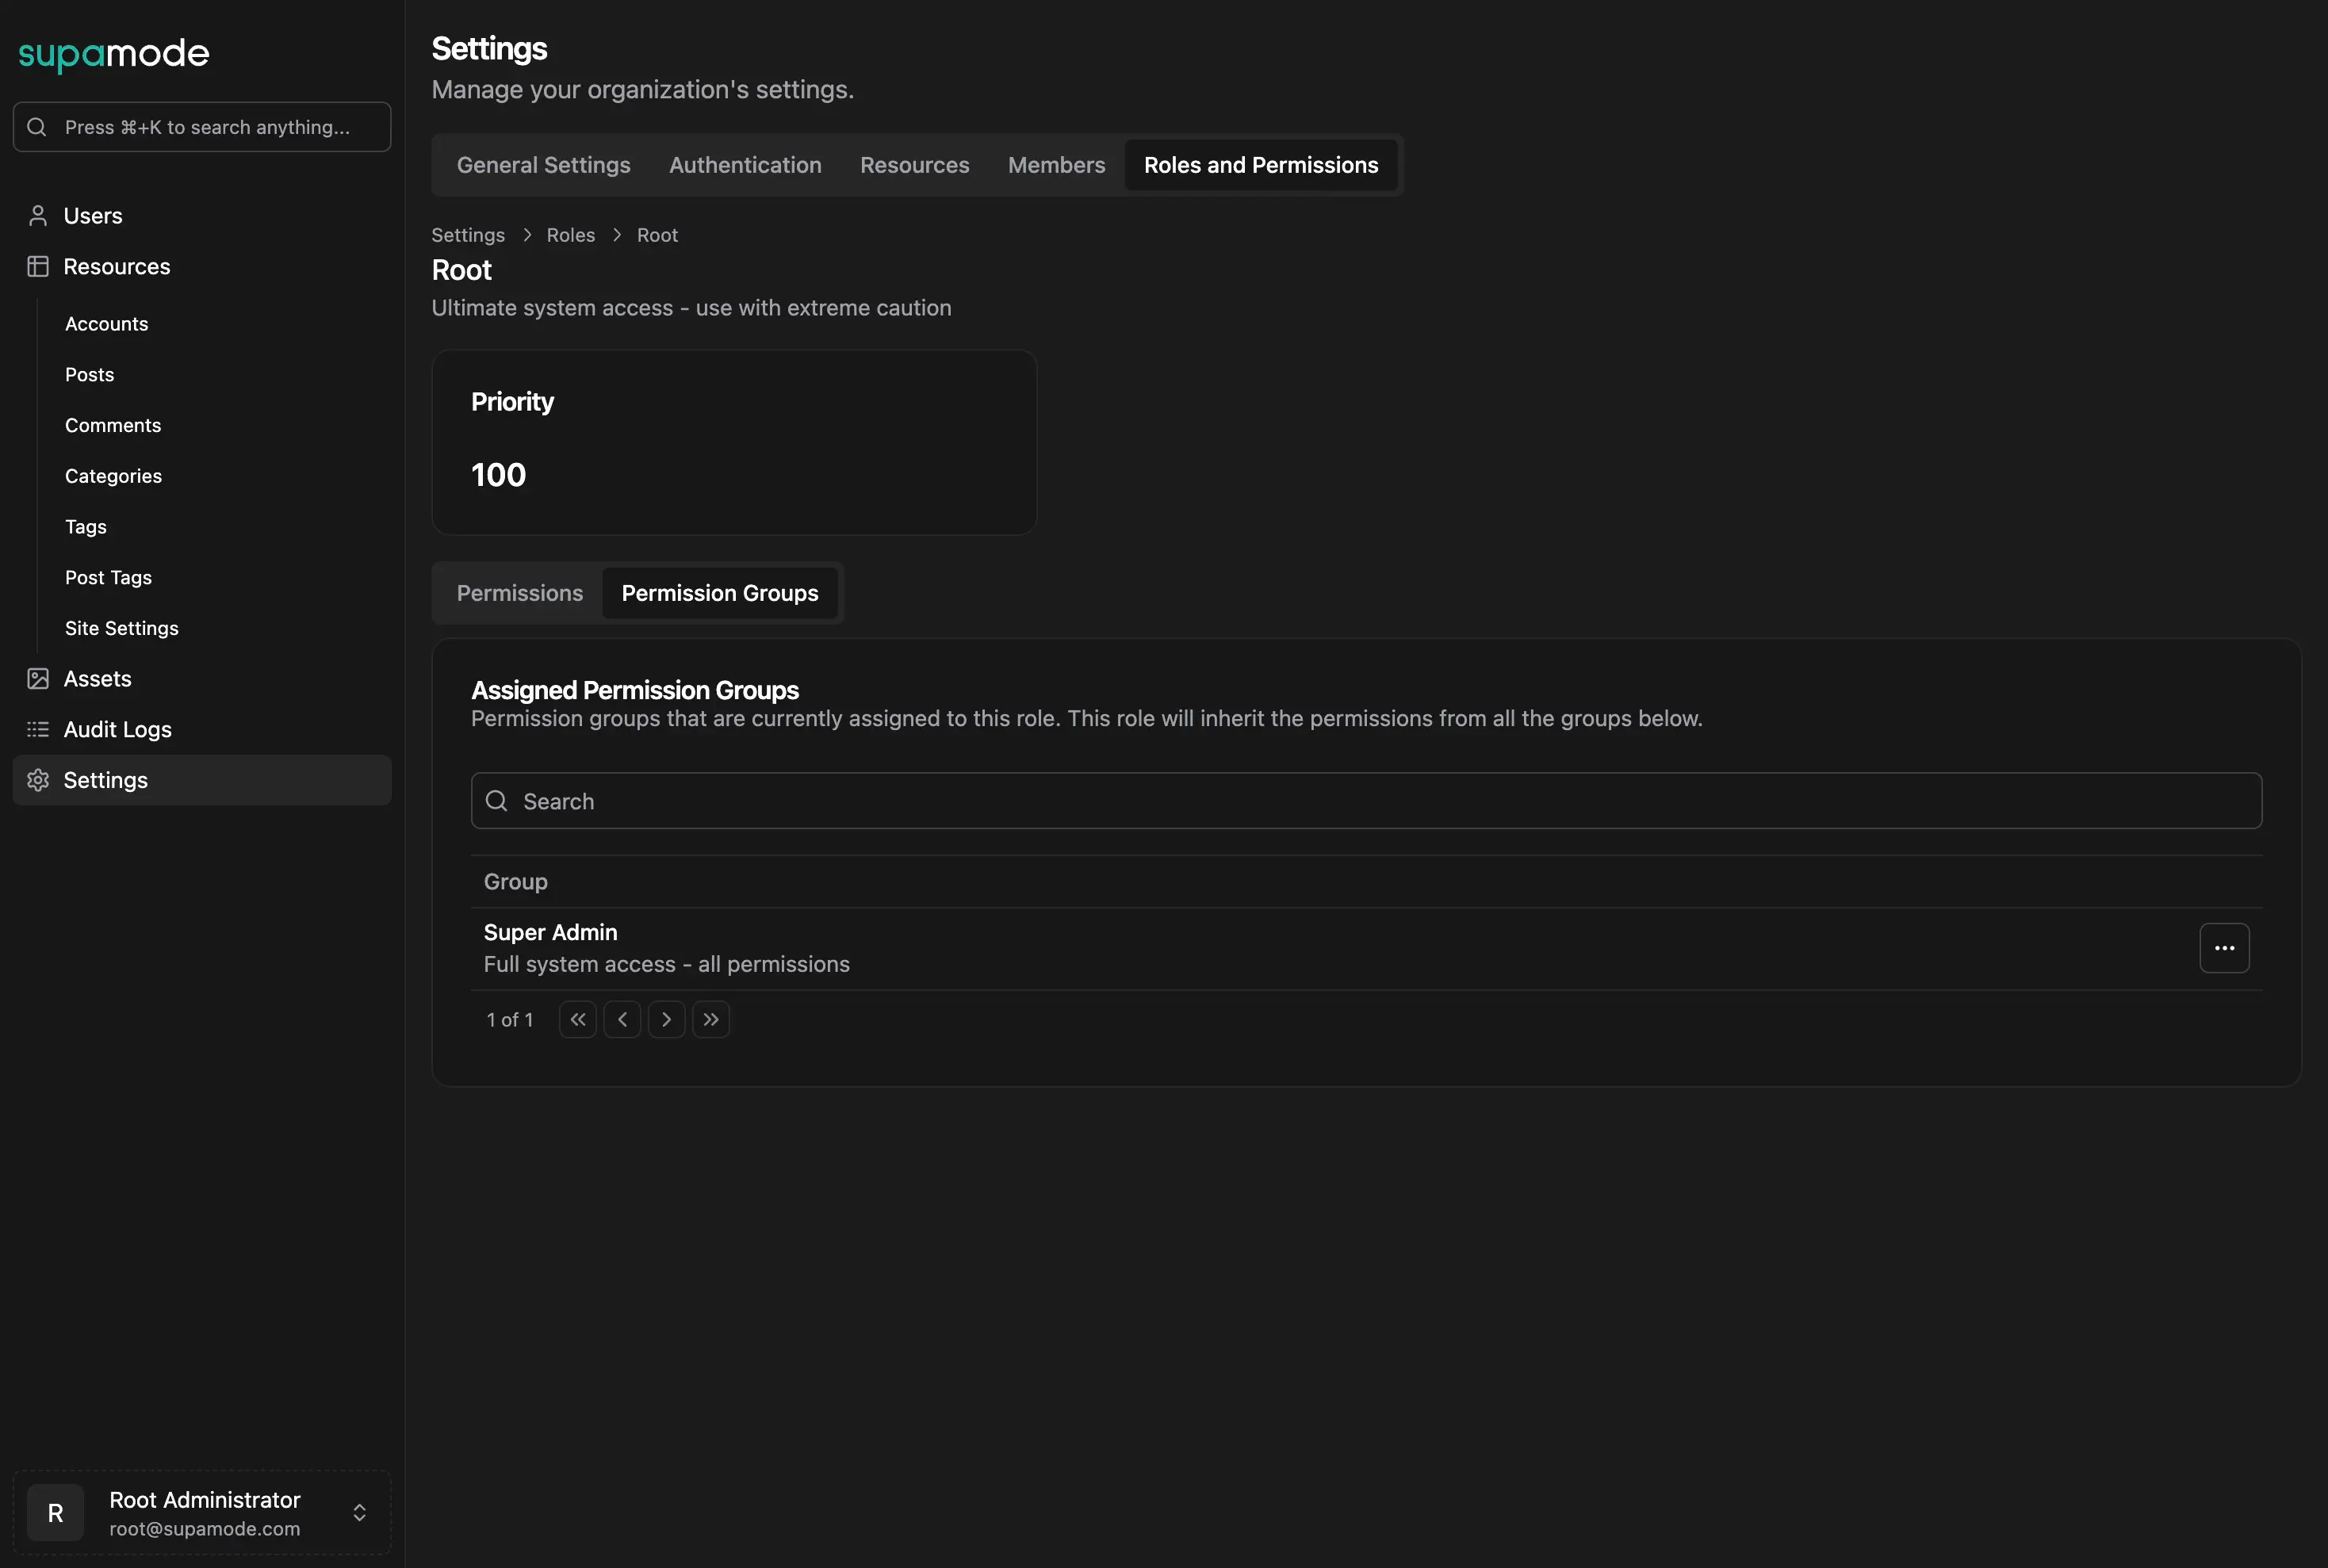Go to first page of groups
The height and width of the screenshot is (1568, 2328).
577,1020
